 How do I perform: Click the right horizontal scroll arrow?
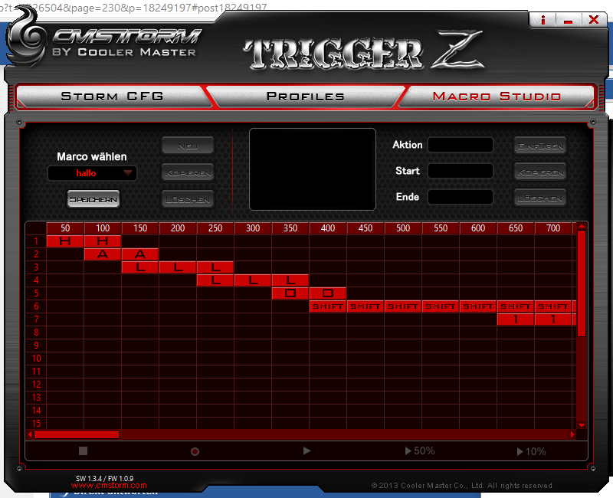tap(572, 434)
